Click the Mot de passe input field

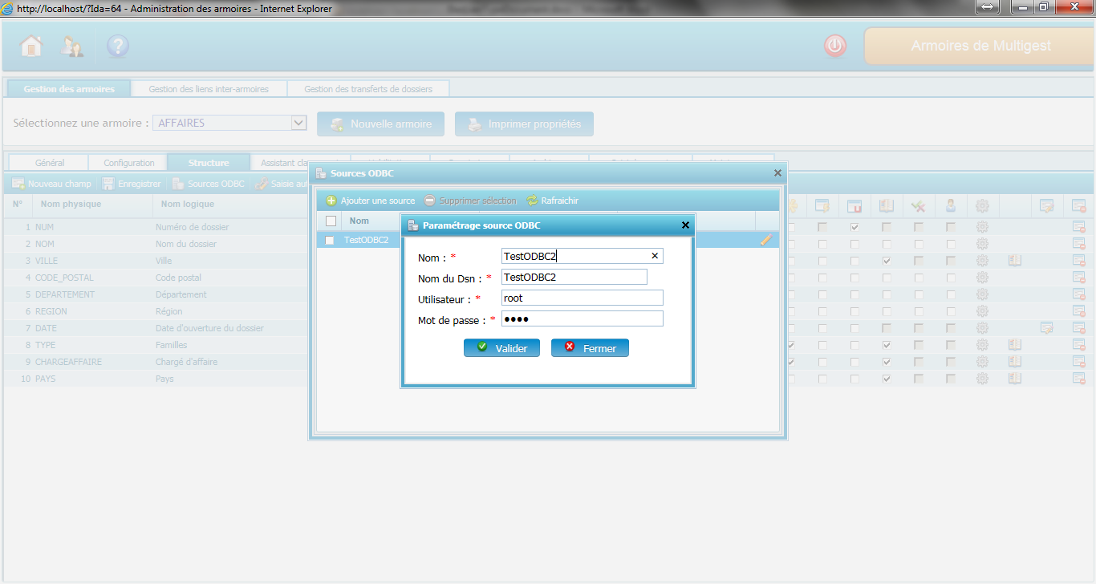click(582, 319)
